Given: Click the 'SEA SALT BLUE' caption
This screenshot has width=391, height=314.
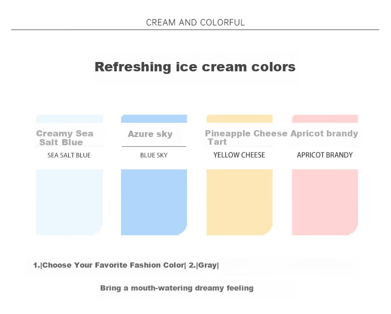Looking at the screenshot, I should coord(69,155).
